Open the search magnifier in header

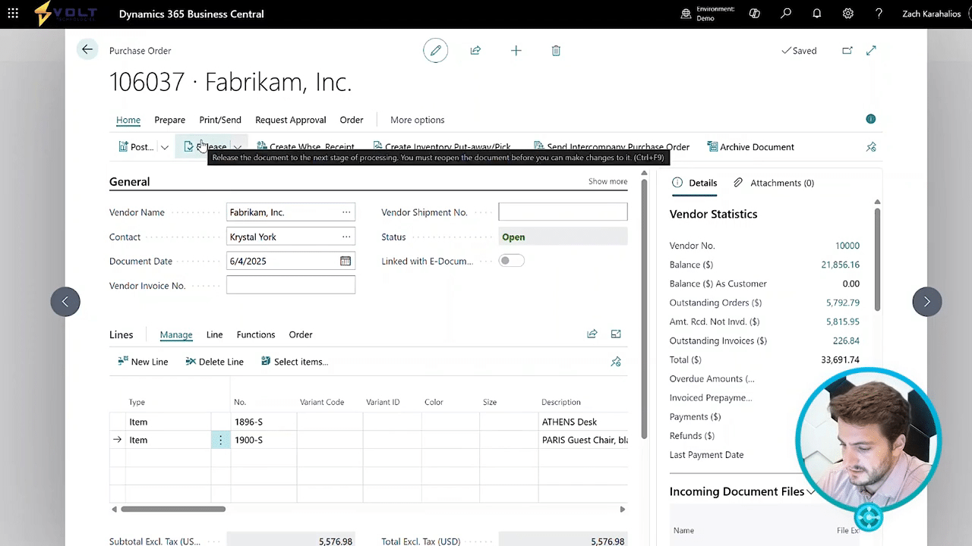[x=786, y=14]
